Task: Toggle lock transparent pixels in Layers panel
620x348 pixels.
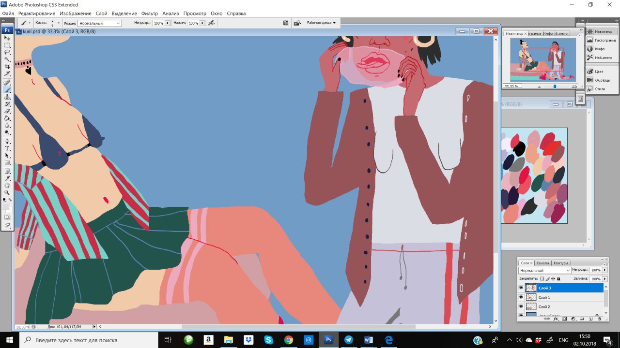Action: (x=542, y=279)
